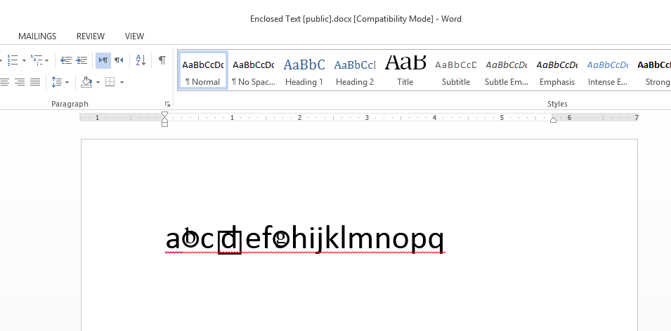The image size is (671, 331).
Task: Apply the Heading 1 style
Action: tap(304, 72)
